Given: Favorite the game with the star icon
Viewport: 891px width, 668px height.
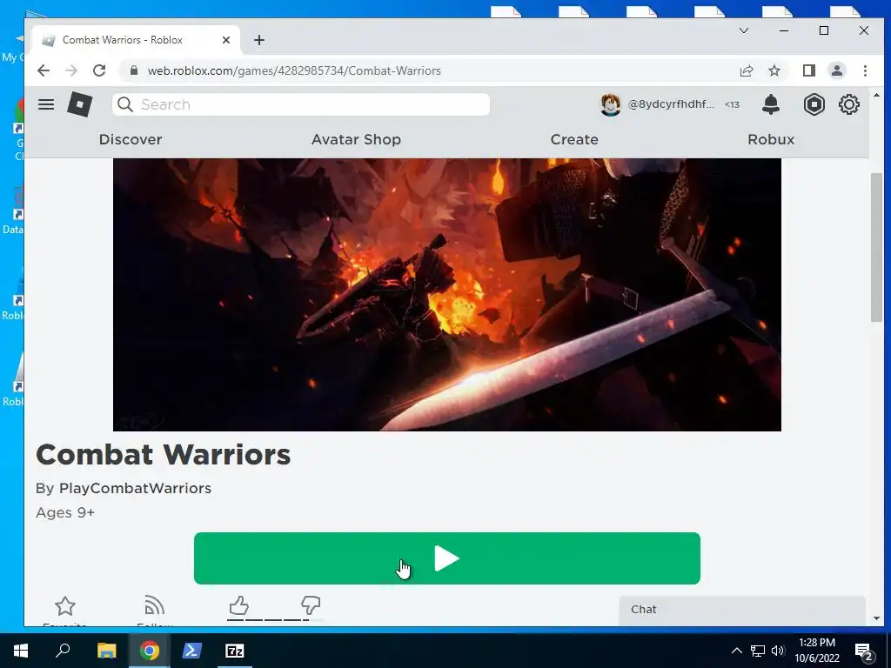Looking at the screenshot, I should coord(64,606).
